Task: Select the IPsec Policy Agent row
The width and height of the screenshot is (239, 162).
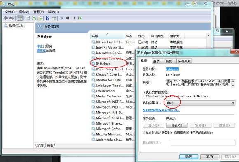Action: coord(113,69)
